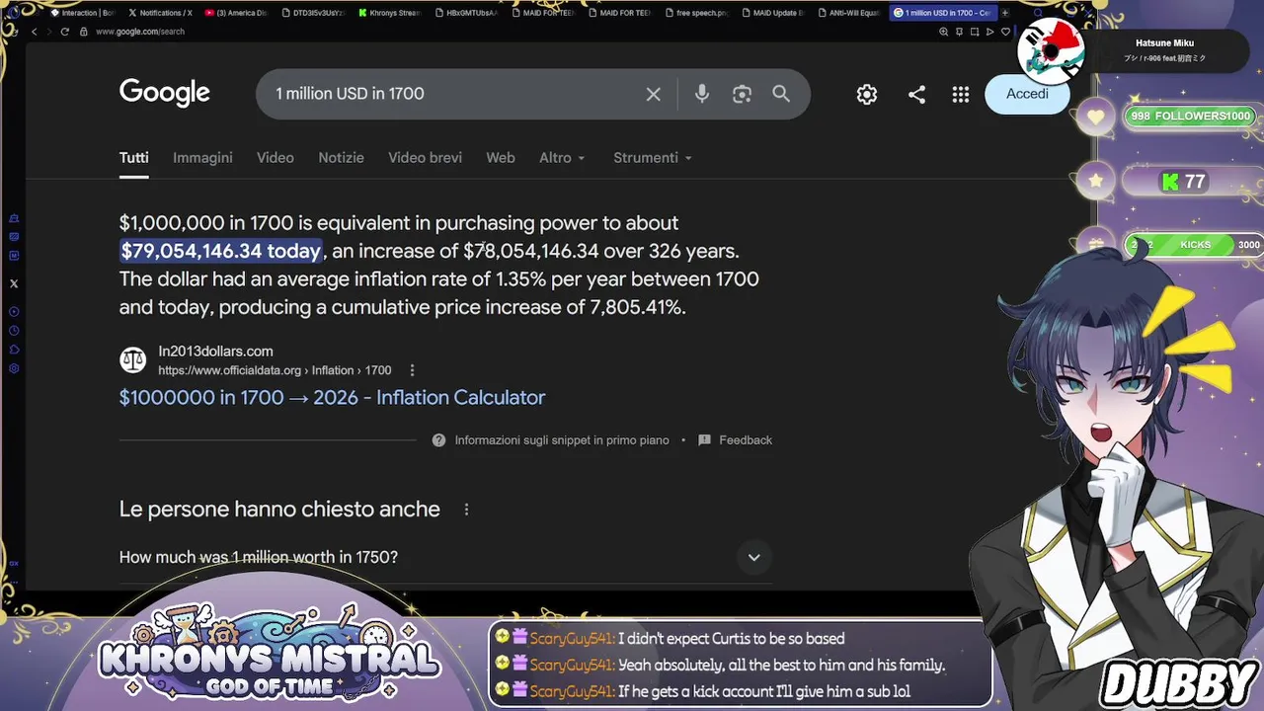Switch to the Notizie search tab

[341, 158]
